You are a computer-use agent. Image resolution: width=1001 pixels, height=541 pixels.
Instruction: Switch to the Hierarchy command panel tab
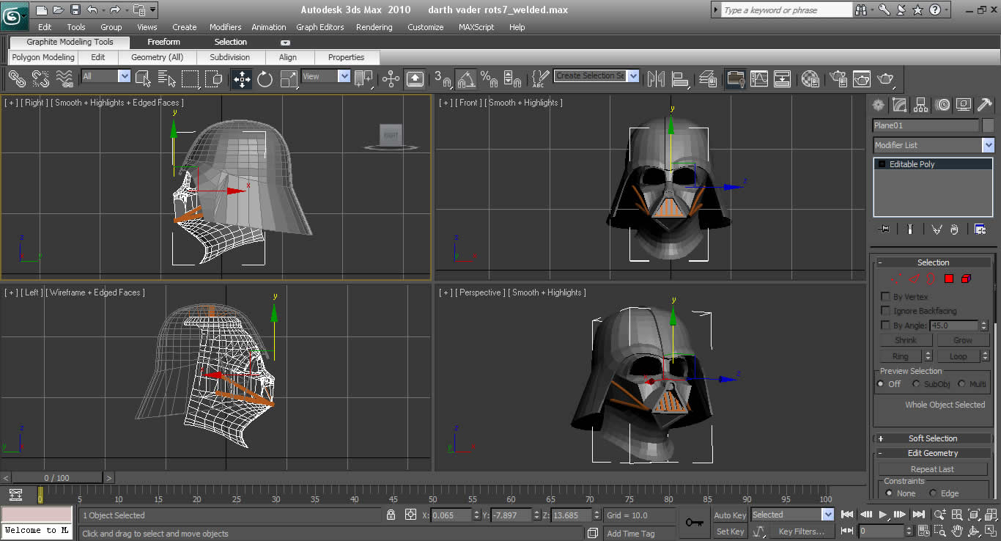point(921,105)
